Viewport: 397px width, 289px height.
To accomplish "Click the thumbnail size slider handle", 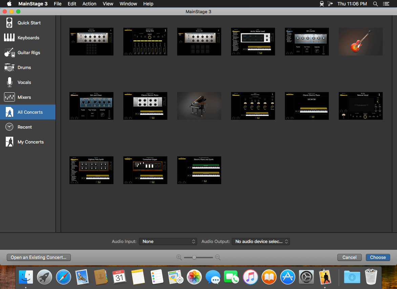I will [x=194, y=258].
